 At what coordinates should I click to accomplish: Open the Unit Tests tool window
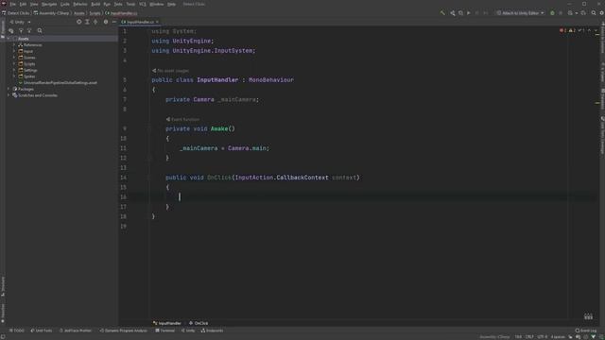point(42,331)
